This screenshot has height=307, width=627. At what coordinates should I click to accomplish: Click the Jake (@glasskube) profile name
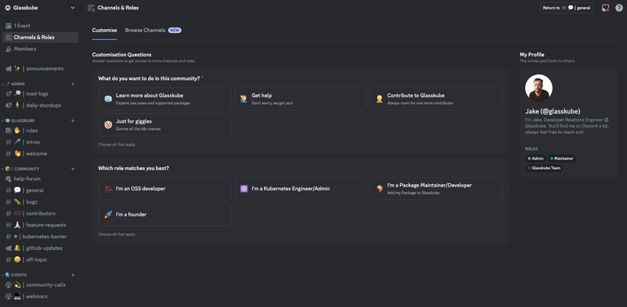pos(553,111)
